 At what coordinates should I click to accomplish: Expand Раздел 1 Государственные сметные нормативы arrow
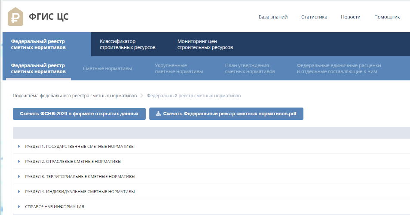pos(19,147)
